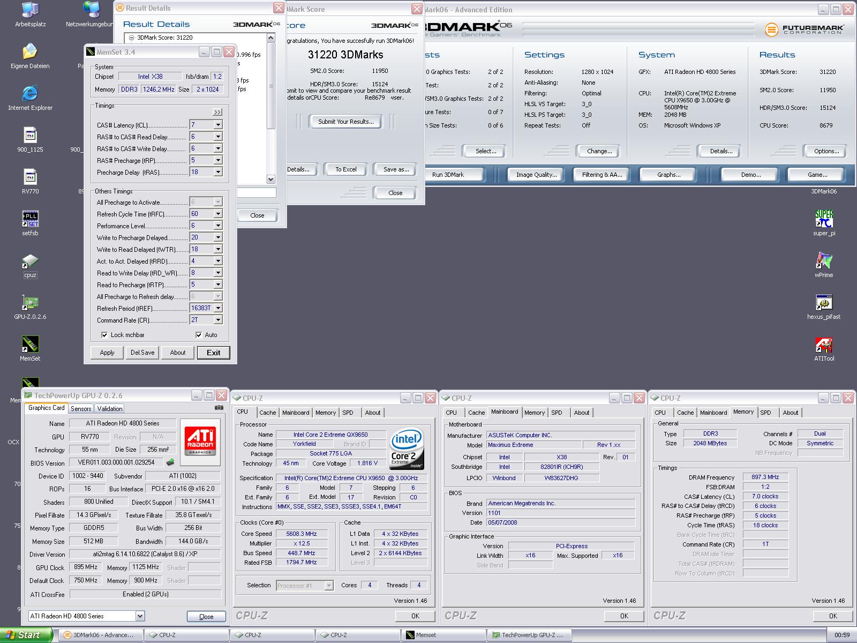The width and height of the screenshot is (857, 643).
Task: Open the CAS# Latency (tCL) dropdown
Action: (x=218, y=125)
